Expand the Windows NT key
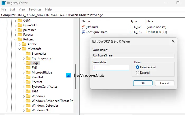185x115 pixels. 24,111
